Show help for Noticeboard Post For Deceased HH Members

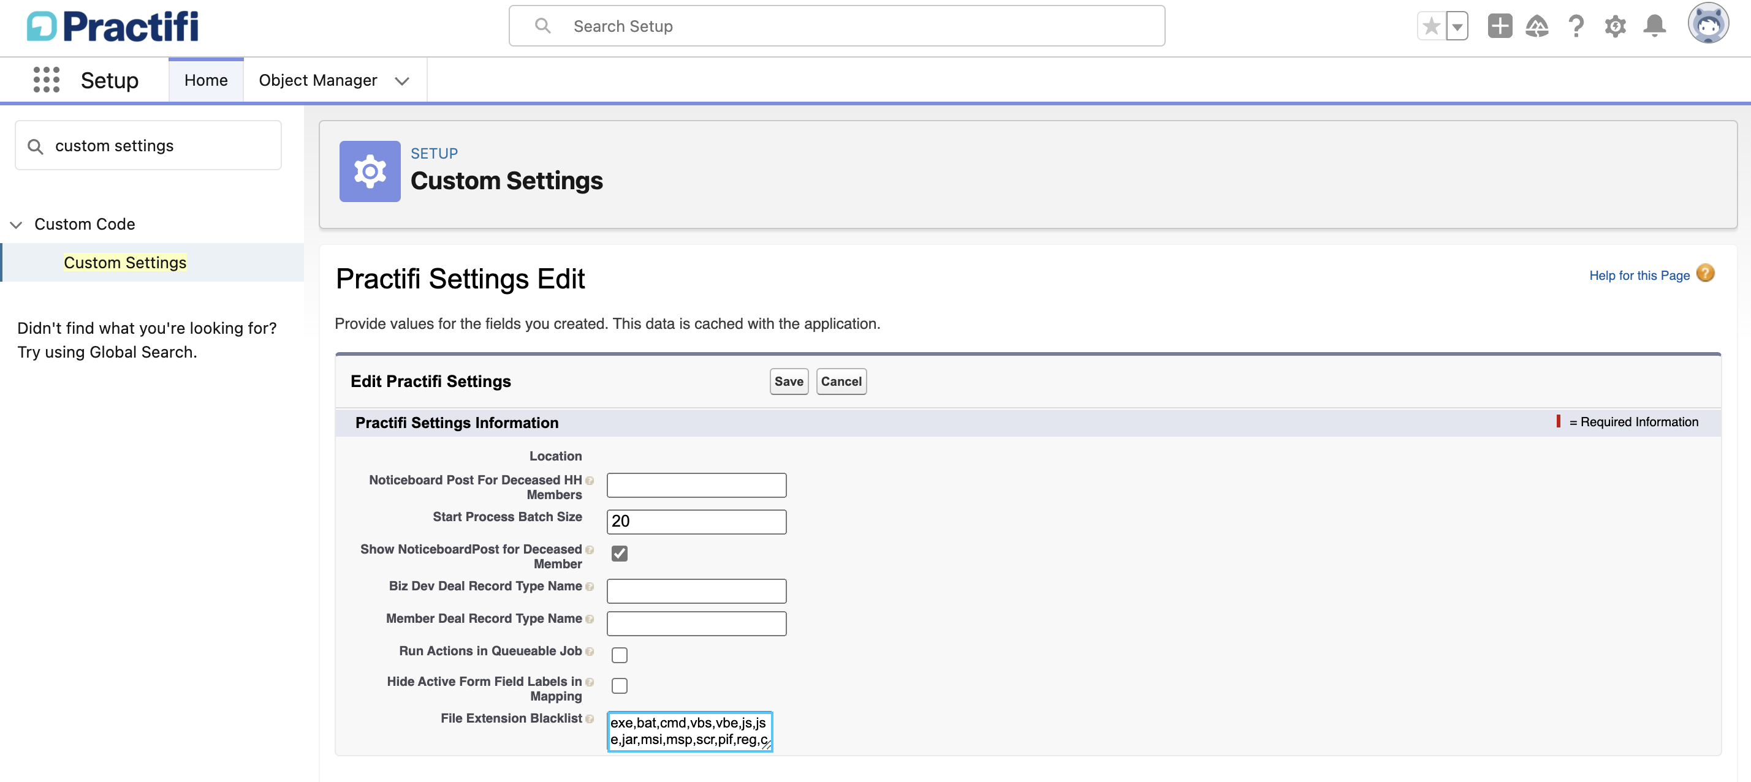(x=590, y=481)
